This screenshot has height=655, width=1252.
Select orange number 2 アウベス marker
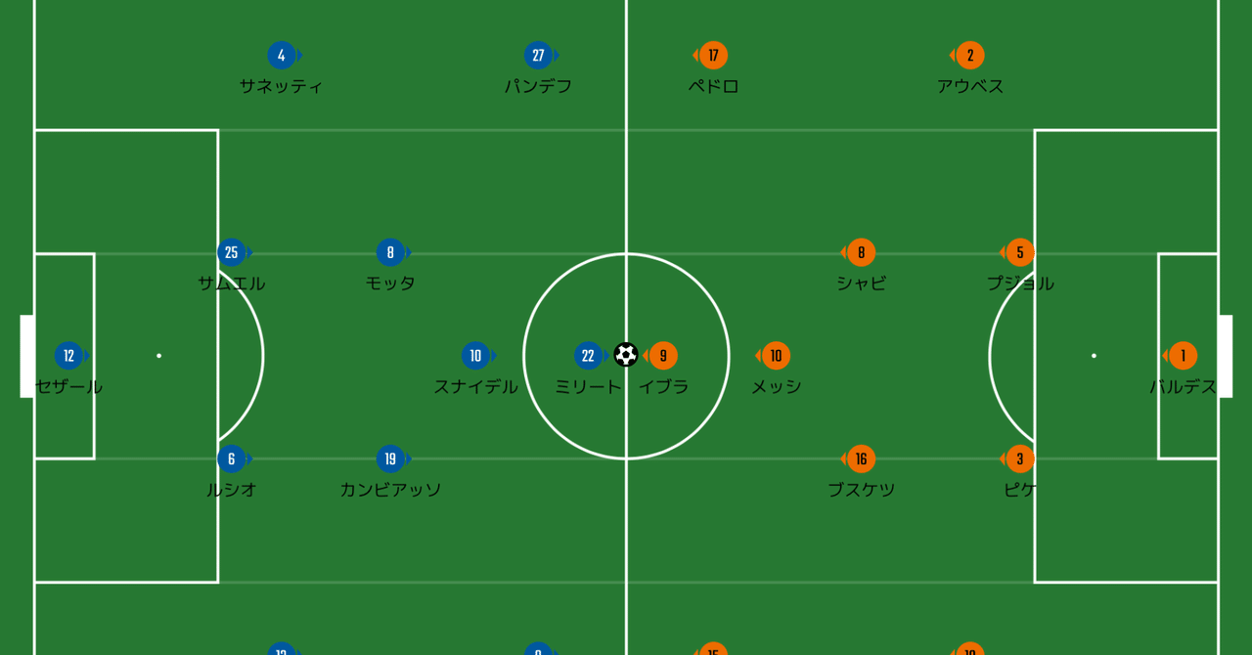[x=970, y=56]
